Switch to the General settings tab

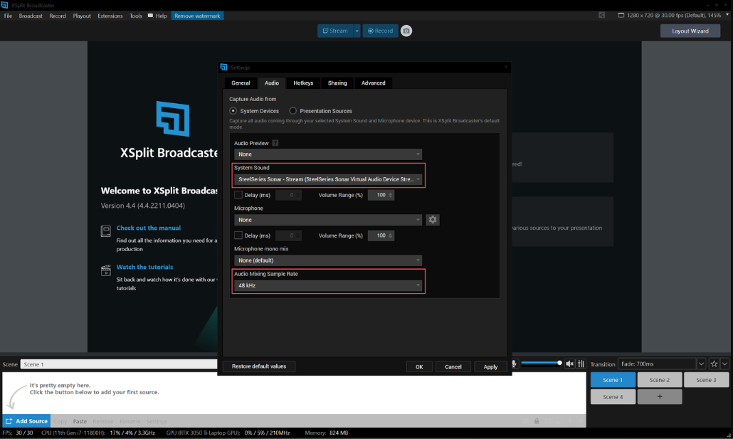coord(241,83)
